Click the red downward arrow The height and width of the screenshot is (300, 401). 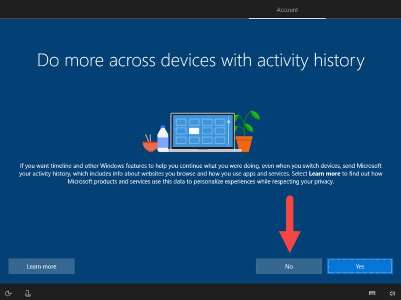click(x=290, y=224)
